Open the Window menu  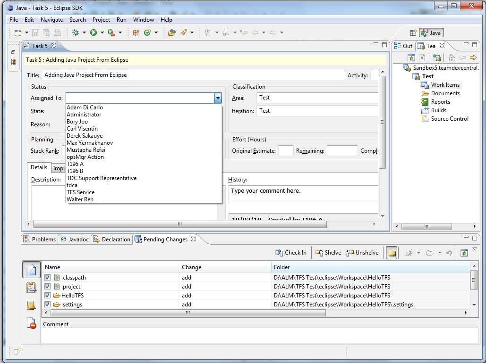tap(144, 20)
